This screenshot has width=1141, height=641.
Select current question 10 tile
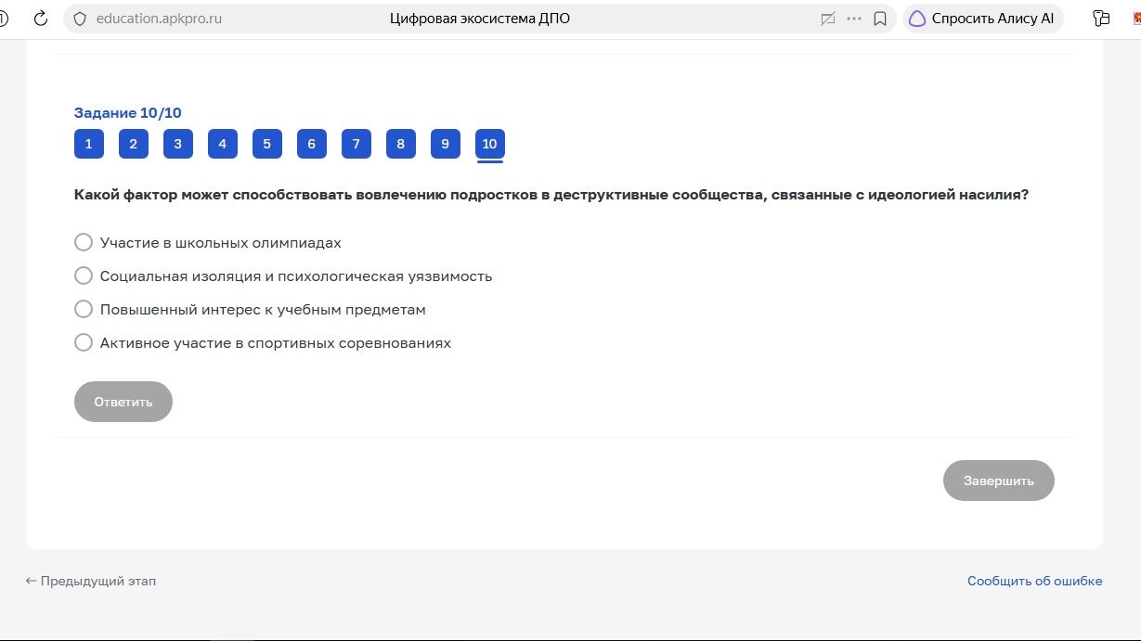pos(490,144)
